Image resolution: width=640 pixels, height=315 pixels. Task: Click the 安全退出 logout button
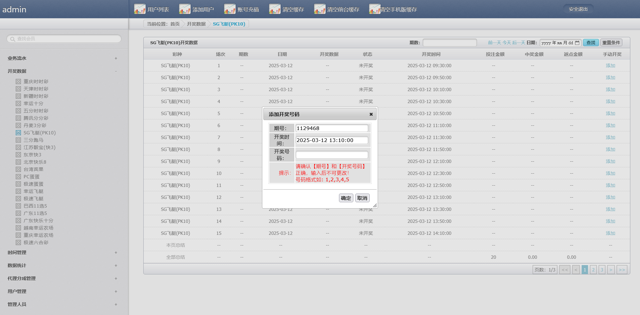578,9
